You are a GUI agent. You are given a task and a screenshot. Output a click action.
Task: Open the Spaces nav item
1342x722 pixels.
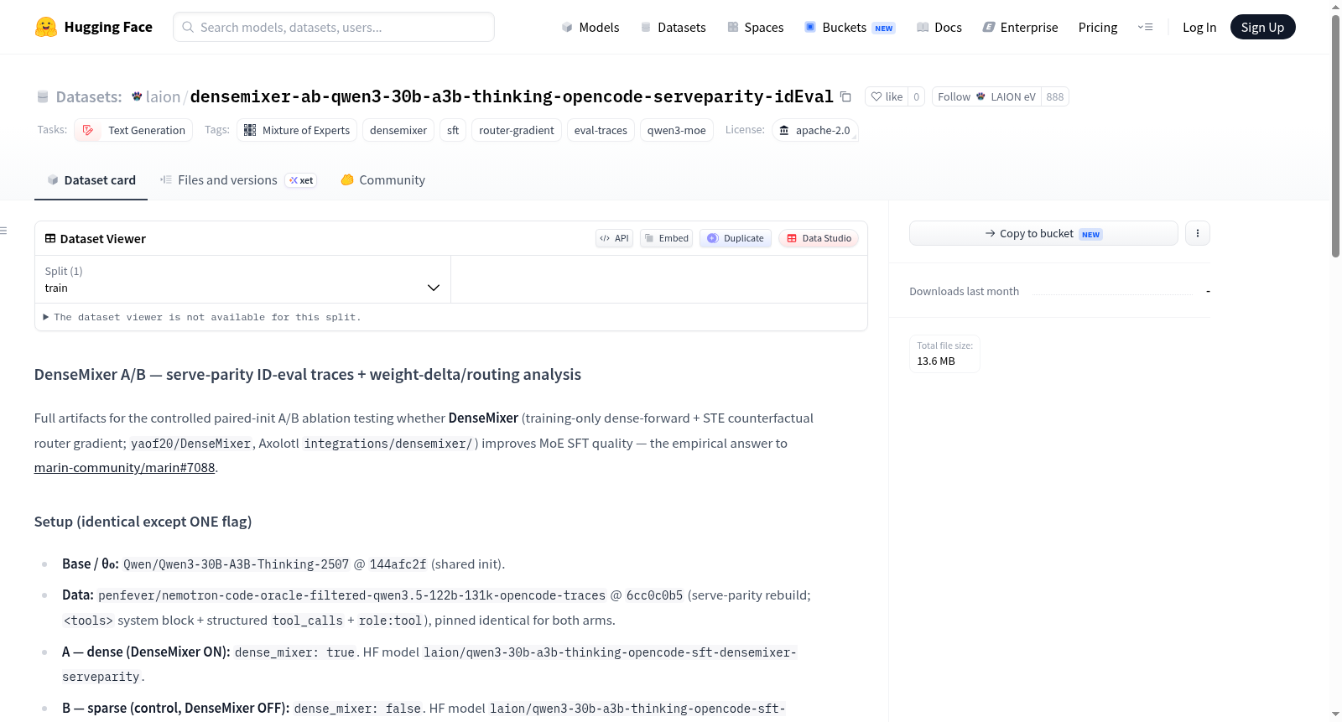pos(756,27)
